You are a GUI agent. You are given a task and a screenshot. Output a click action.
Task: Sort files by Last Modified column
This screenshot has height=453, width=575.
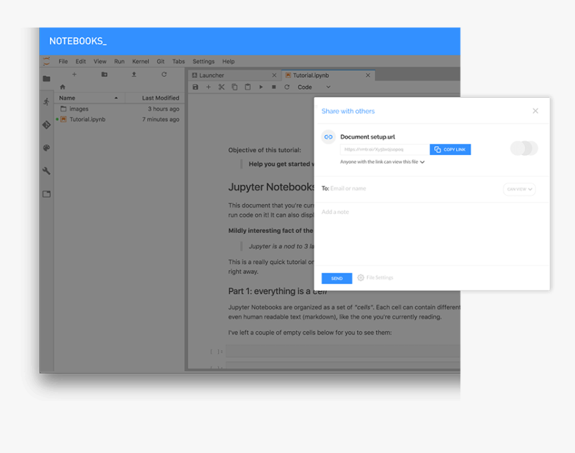click(x=156, y=98)
